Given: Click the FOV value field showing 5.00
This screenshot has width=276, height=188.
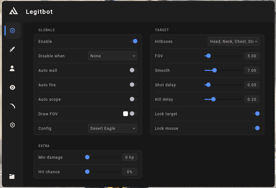Looking at the screenshot, I should (252, 56).
